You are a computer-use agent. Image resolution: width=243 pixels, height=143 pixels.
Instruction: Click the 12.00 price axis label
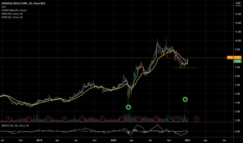click(238, 23)
